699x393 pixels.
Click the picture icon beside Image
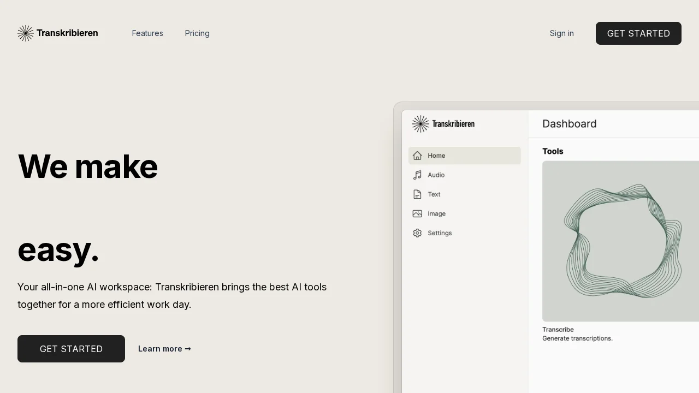pyautogui.click(x=417, y=213)
